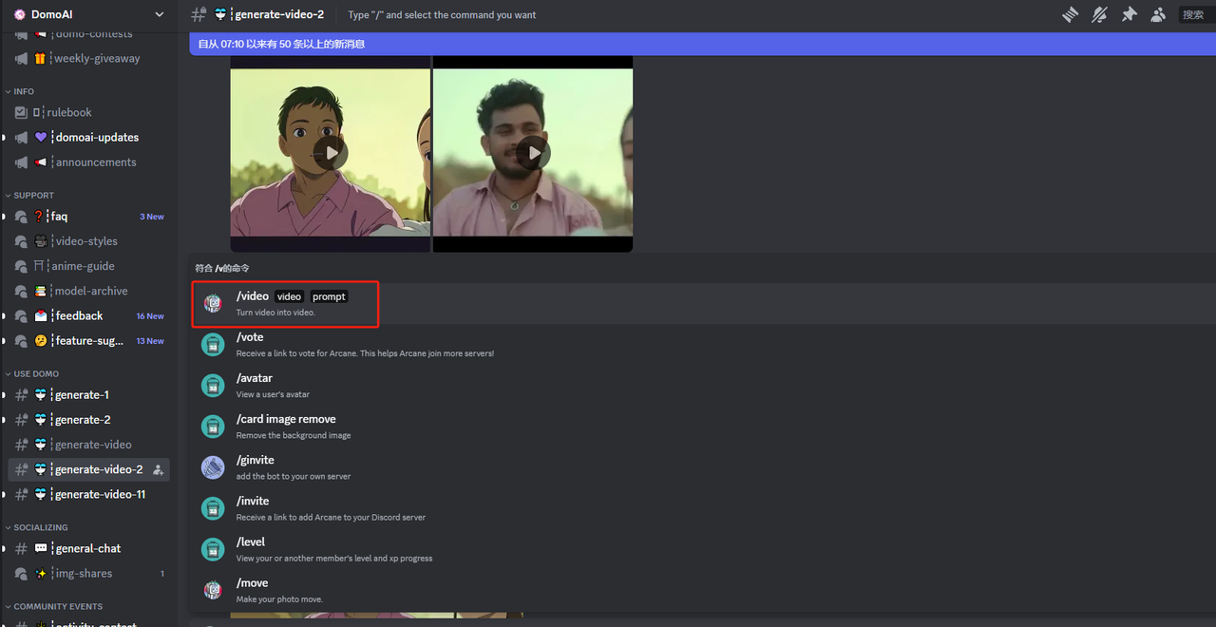
Task: Click hash icon beside generate-1
Action: click(x=21, y=394)
